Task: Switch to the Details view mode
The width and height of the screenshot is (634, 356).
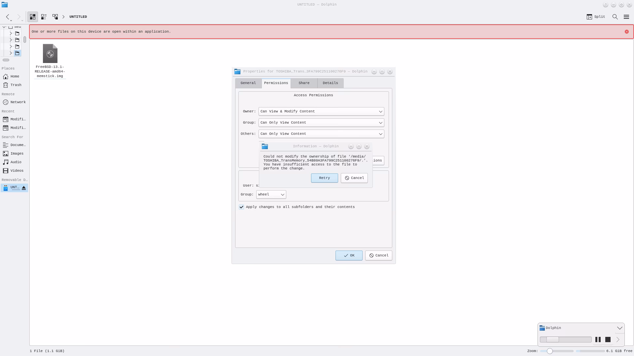Action: [55, 17]
